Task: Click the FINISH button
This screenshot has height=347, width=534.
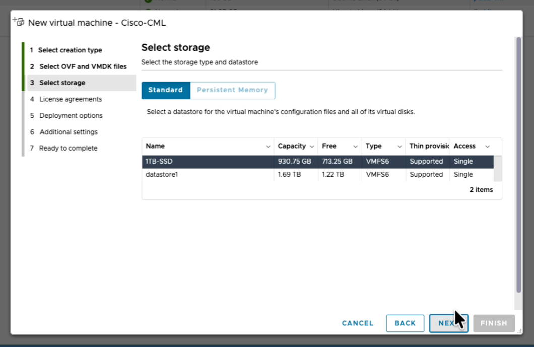Action: click(494, 323)
